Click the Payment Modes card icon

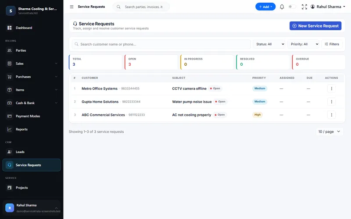pos(9,116)
